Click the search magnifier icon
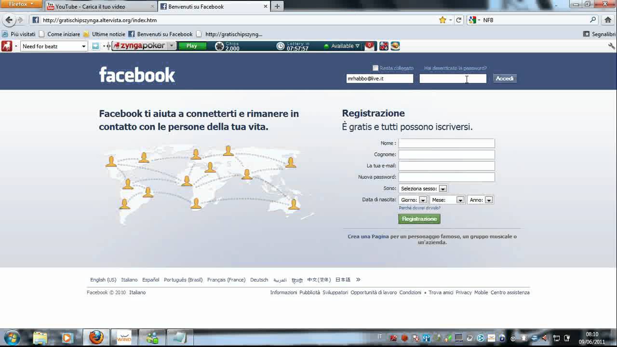This screenshot has height=347, width=617. 593,20
